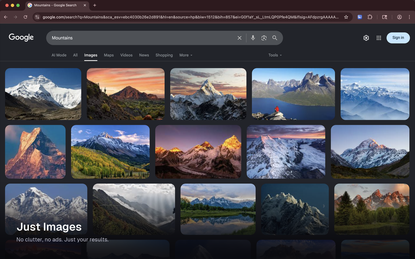Open Google quick settings gear

[366, 38]
